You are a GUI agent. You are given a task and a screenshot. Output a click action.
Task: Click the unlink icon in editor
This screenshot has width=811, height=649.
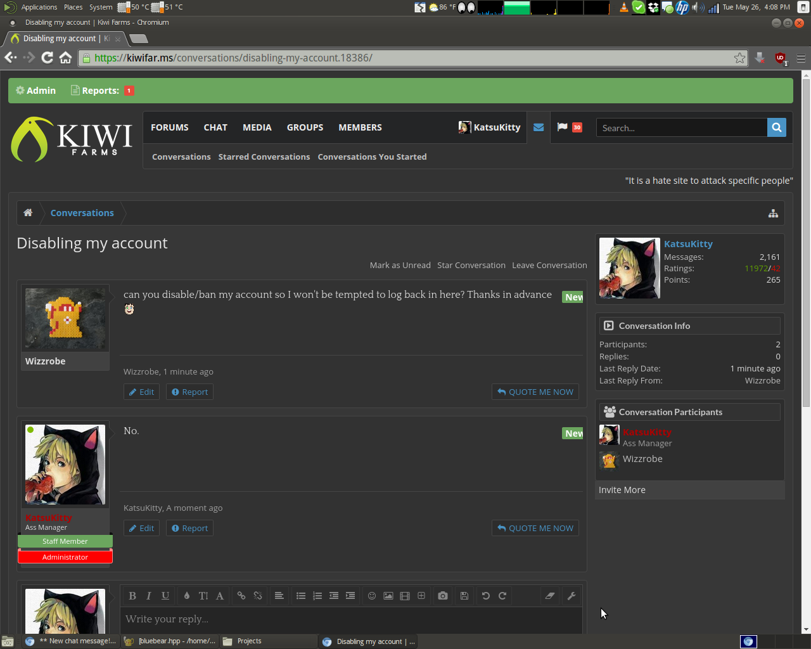click(258, 596)
